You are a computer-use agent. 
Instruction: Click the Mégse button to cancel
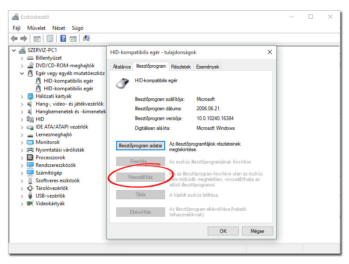[257, 231]
